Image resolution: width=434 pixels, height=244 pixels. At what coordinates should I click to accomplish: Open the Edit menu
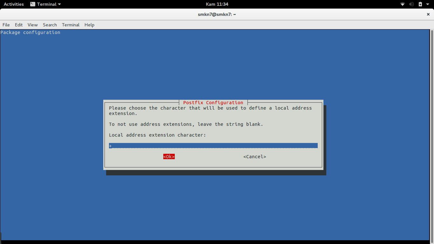point(19,25)
